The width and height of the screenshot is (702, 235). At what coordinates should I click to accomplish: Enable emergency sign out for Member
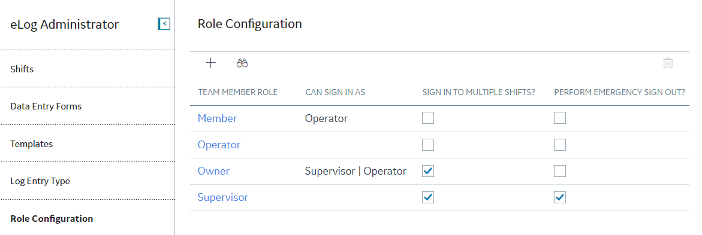[x=560, y=118]
